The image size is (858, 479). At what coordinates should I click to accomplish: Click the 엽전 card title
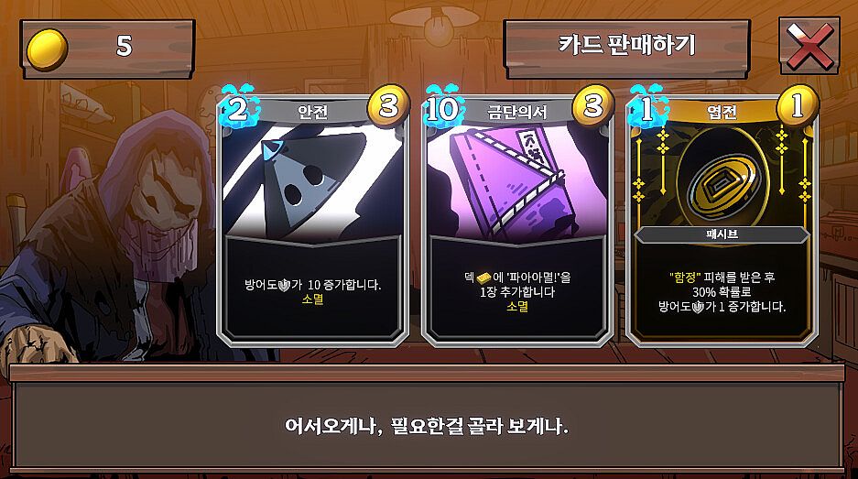[722, 112]
